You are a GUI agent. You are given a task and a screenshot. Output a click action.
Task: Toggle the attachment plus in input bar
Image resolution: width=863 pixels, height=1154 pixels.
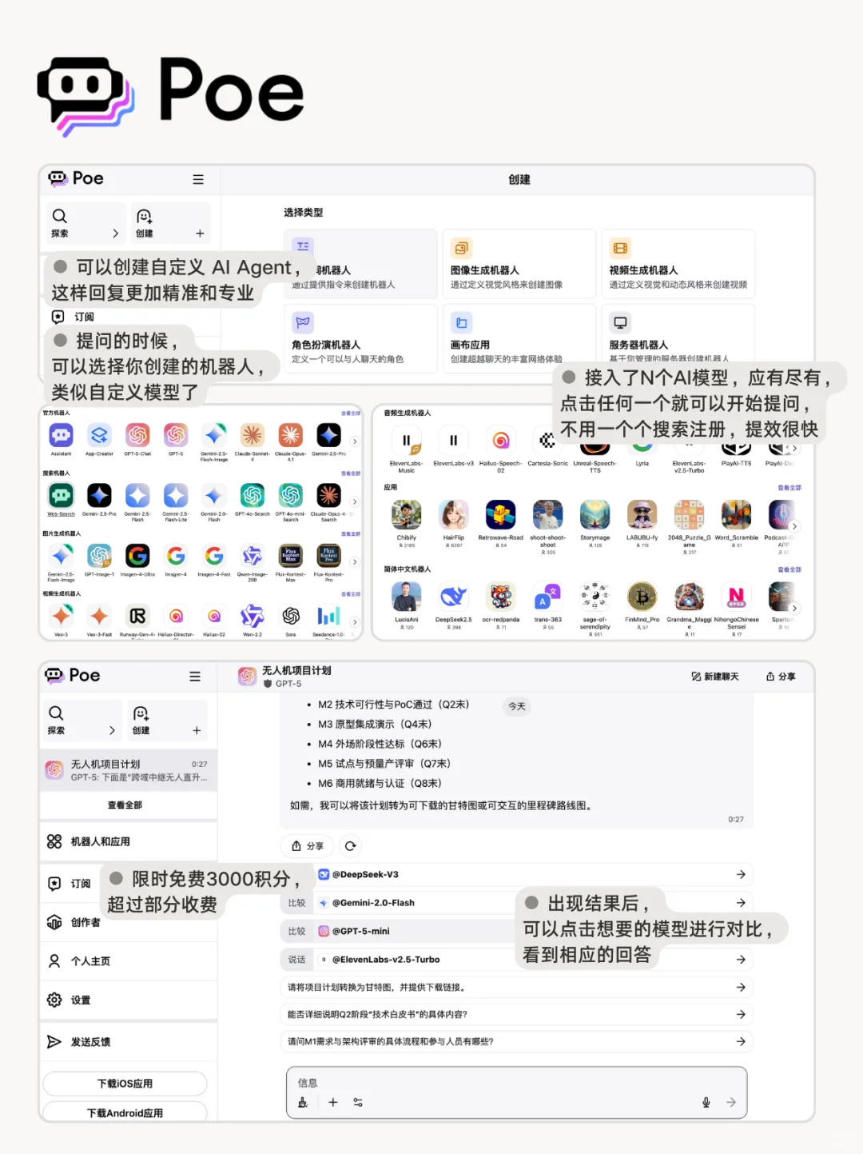333,1101
